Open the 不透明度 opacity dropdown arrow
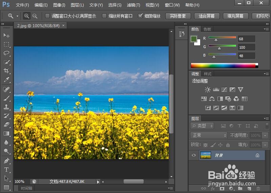This screenshot has height=193, width=271. click(265, 135)
